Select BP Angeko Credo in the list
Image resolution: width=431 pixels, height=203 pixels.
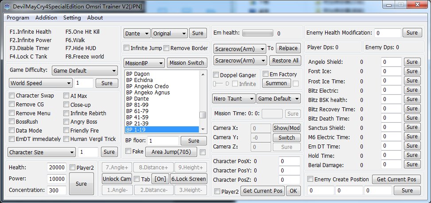[162, 86]
